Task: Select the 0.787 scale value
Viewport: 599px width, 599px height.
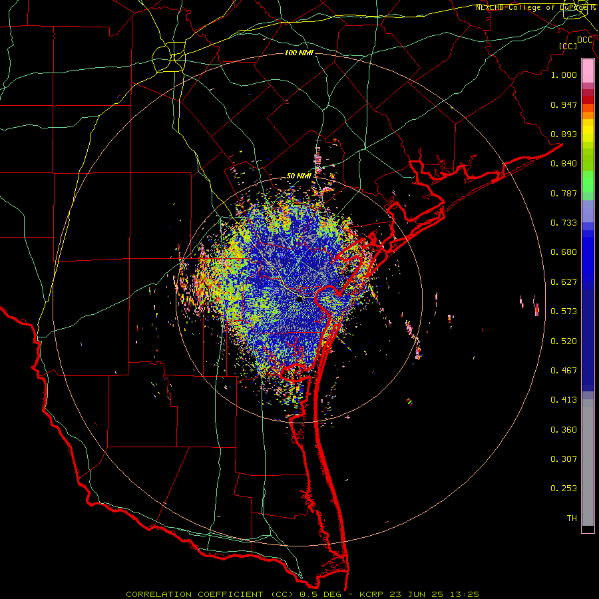Action: click(564, 193)
